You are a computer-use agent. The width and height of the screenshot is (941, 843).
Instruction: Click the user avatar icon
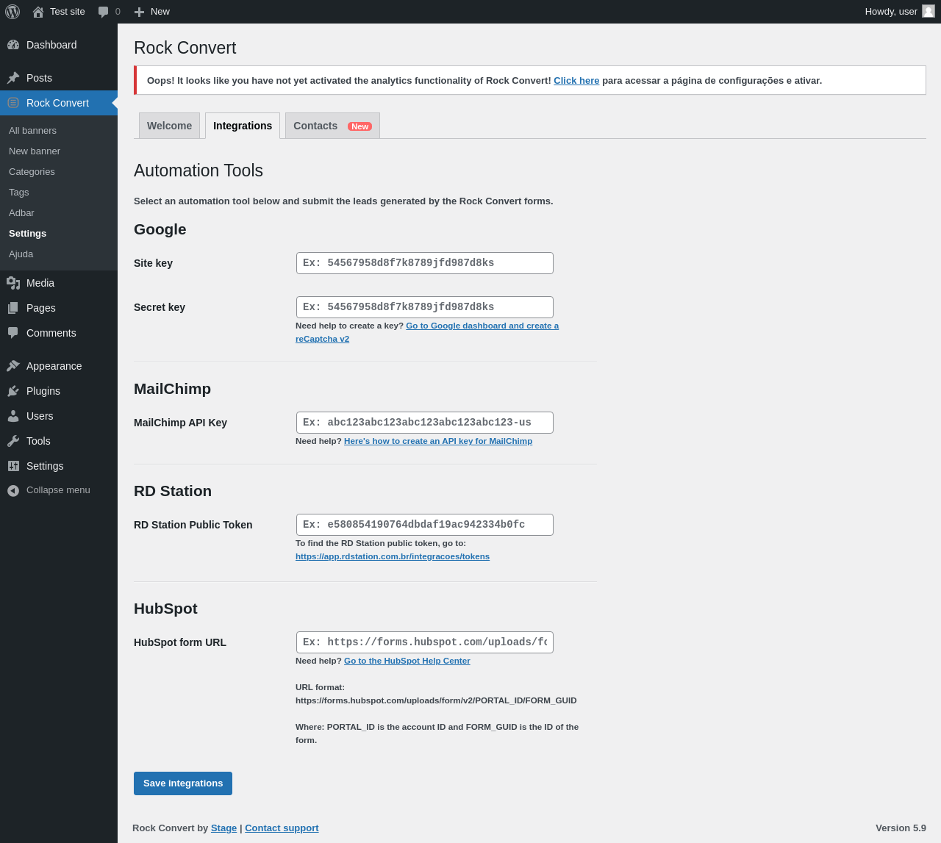pos(929,11)
